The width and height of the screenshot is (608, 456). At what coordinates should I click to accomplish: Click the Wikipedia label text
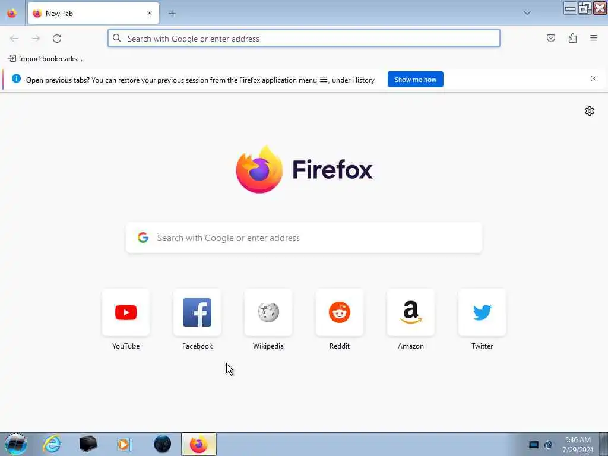tap(268, 346)
